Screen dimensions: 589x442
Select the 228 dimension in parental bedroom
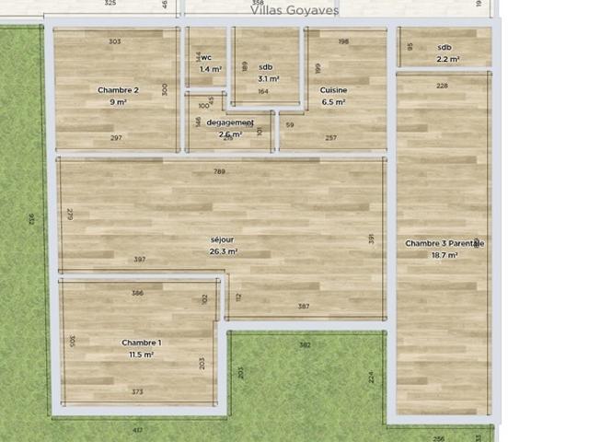tap(442, 86)
